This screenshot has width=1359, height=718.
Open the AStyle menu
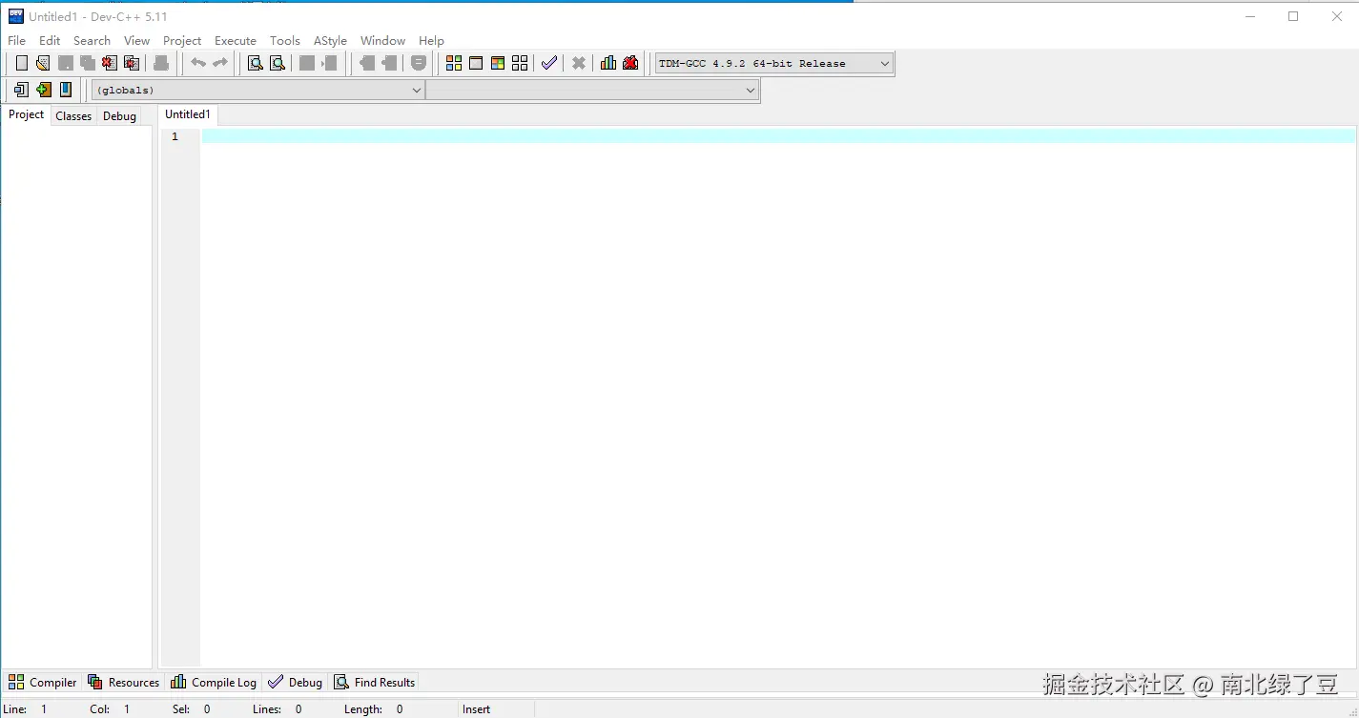[330, 40]
